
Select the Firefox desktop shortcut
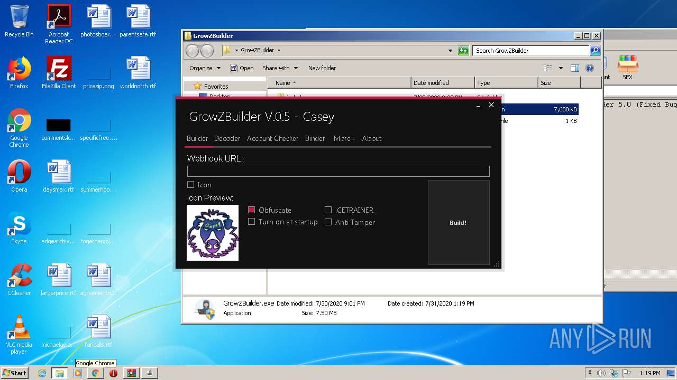coord(19,73)
